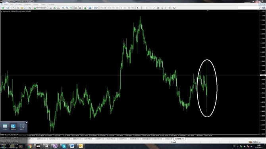Select the trendline drawing tool
This screenshot has height=149, width=266.
coord(154,8)
